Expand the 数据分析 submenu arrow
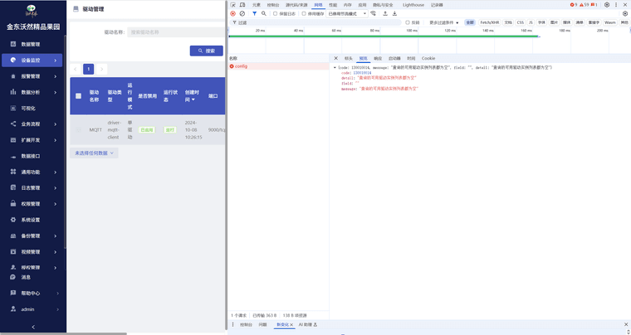This screenshot has width=631, height=335. [x=56, y=92]
